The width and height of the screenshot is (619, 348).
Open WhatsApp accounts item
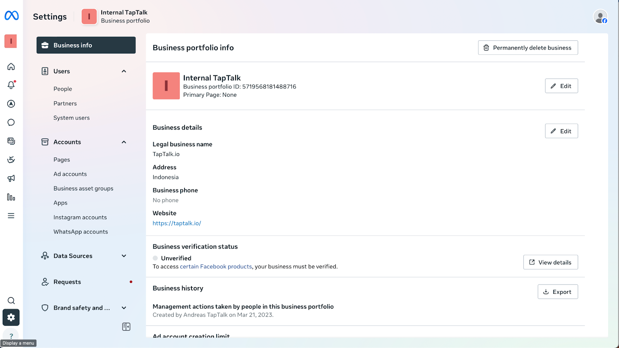(x=81, y=232)
